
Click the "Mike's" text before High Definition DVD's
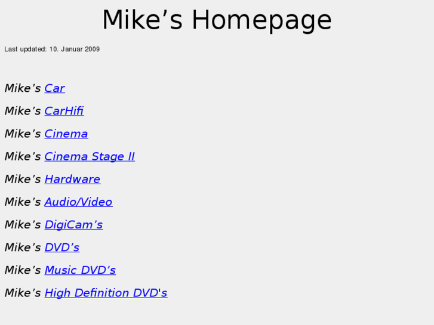click(x=23, y=293)
